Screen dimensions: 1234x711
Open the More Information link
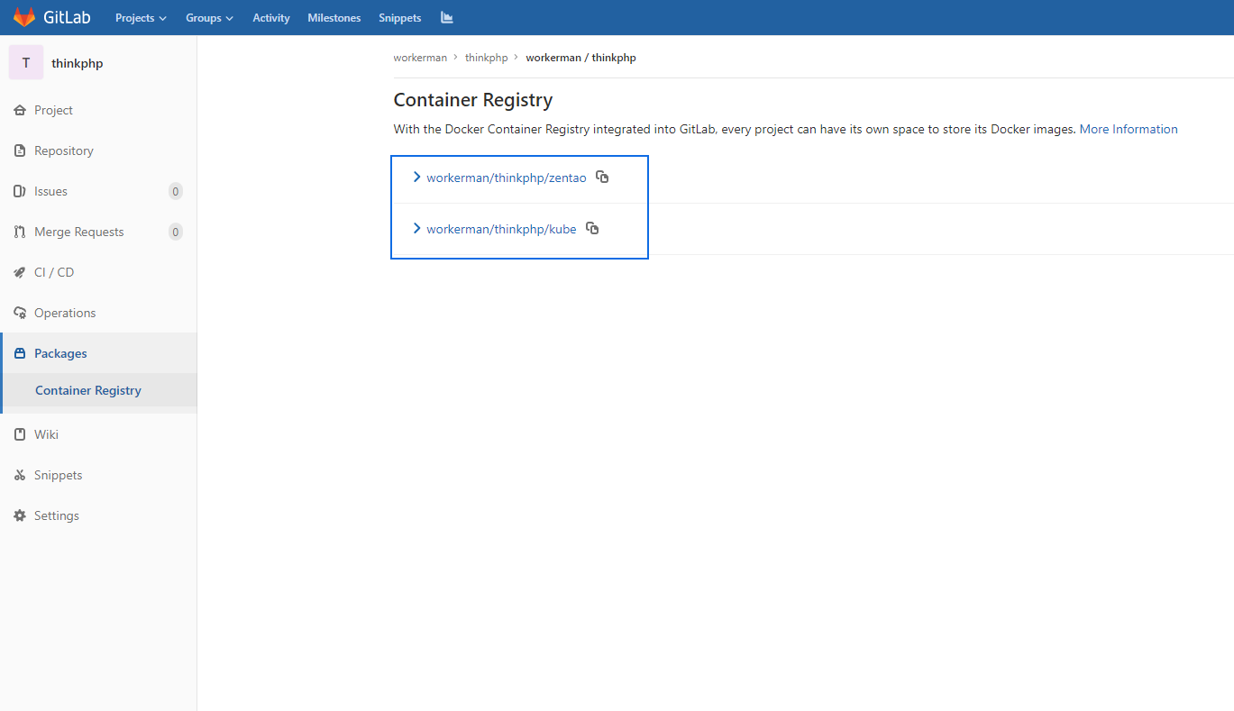pos(1129,129)
